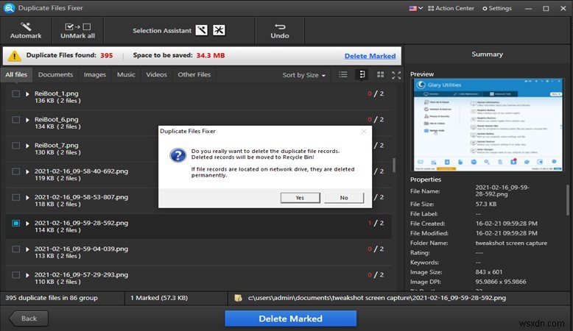Expand 2021-02-16_09-58-40-692.png group
This screenshot has height=331, width=573.
pos(27,172)
